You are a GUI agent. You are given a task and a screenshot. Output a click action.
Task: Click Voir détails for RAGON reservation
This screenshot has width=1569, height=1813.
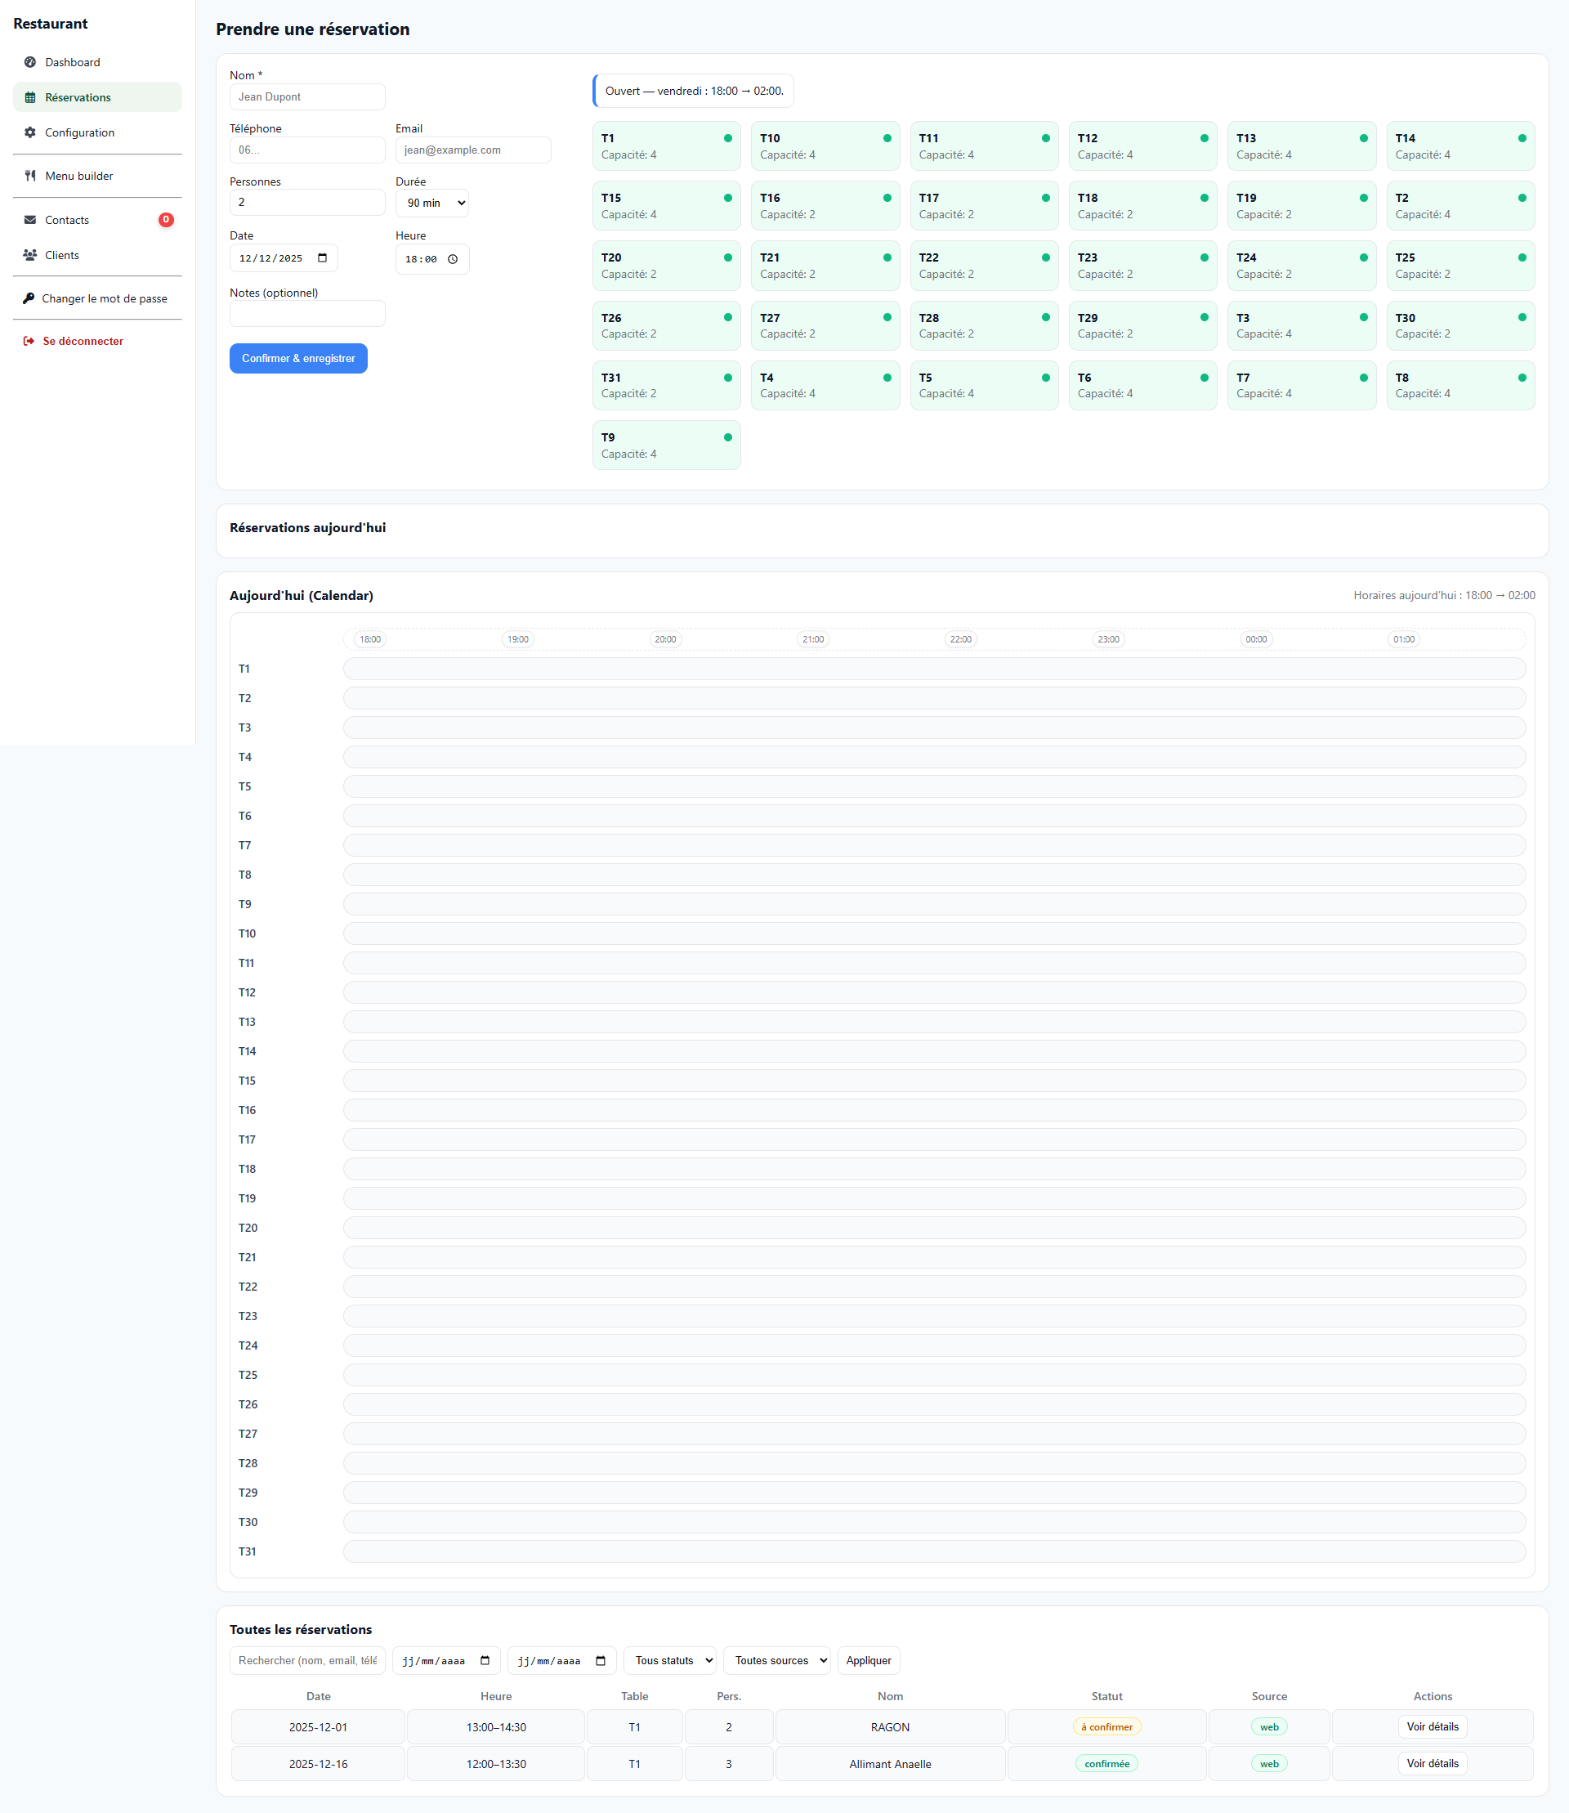(1432, 1726)
